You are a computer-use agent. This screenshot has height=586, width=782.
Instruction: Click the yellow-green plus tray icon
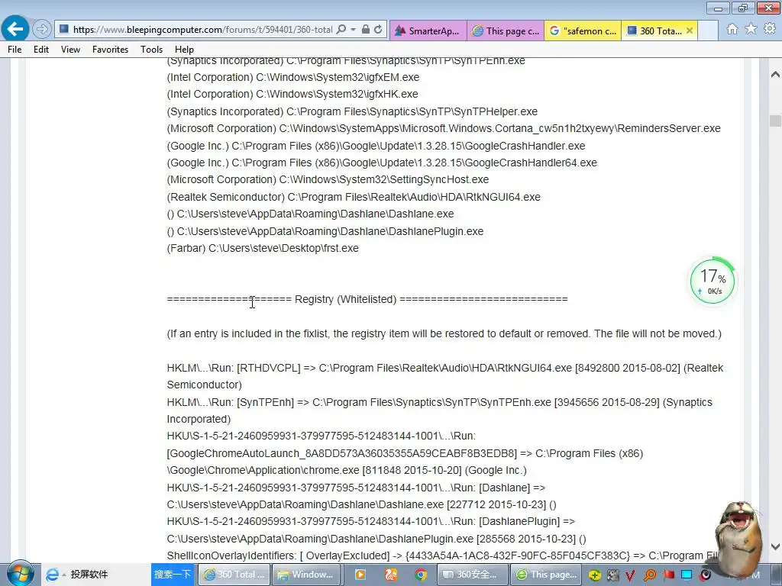click(594, 575)
